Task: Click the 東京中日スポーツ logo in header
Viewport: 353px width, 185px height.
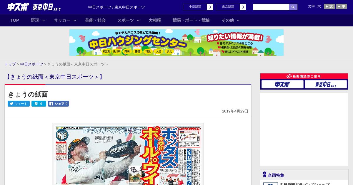Action: coord(47,7)
